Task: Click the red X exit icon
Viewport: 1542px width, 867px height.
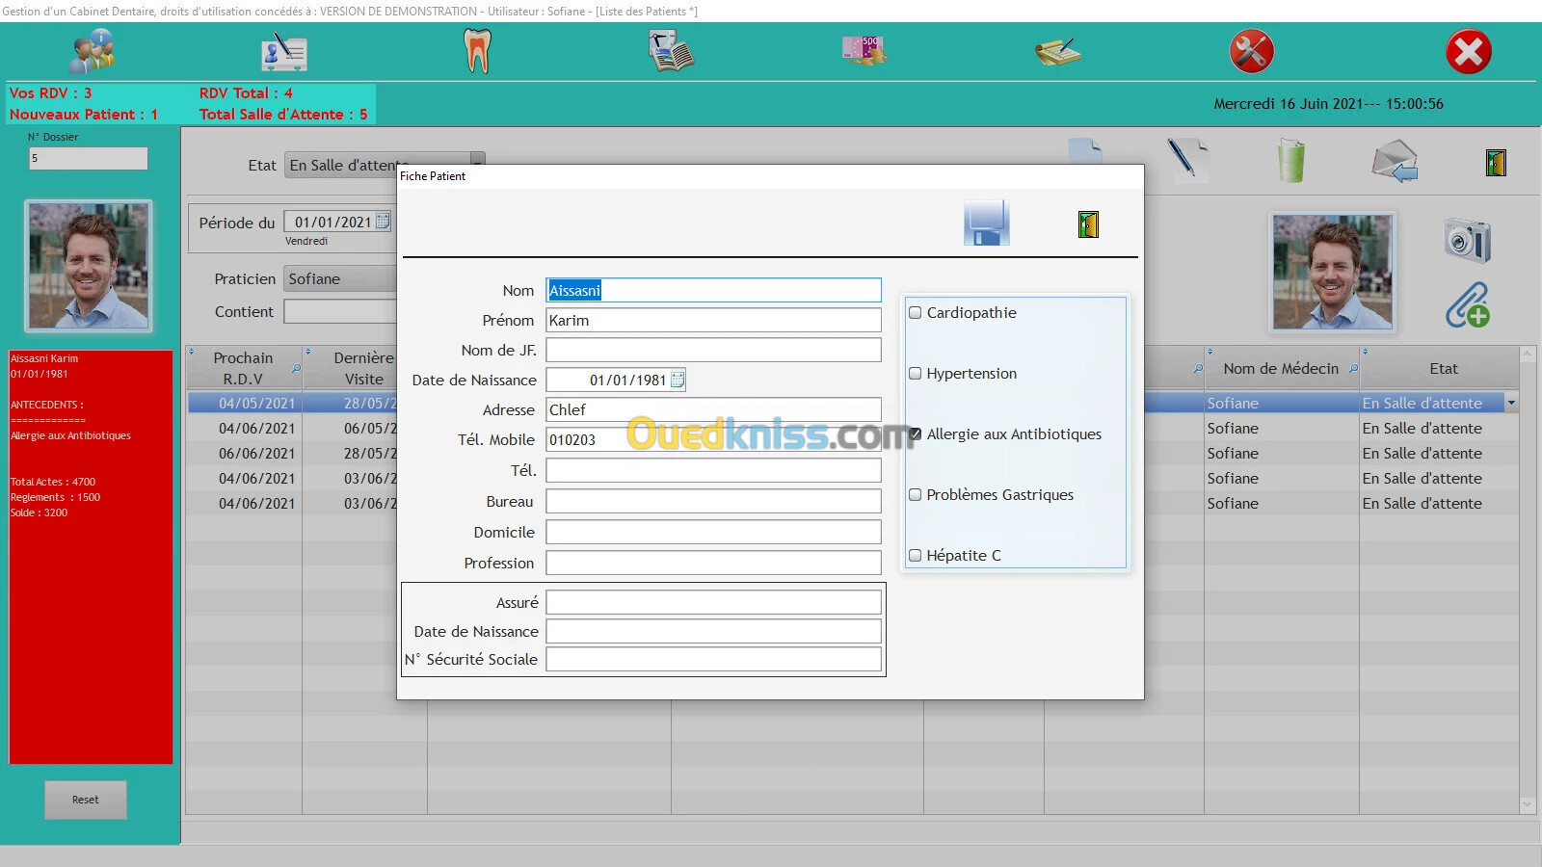Action: tap(1468, 51)
